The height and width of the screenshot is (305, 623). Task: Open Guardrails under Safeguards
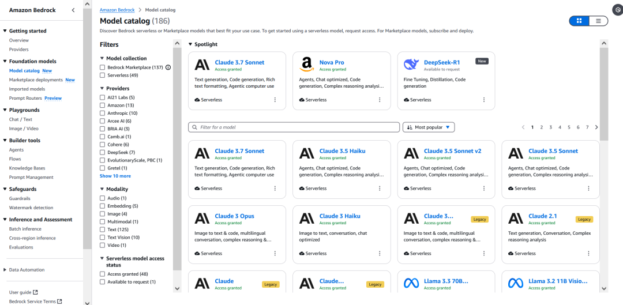tap(20, 198)
